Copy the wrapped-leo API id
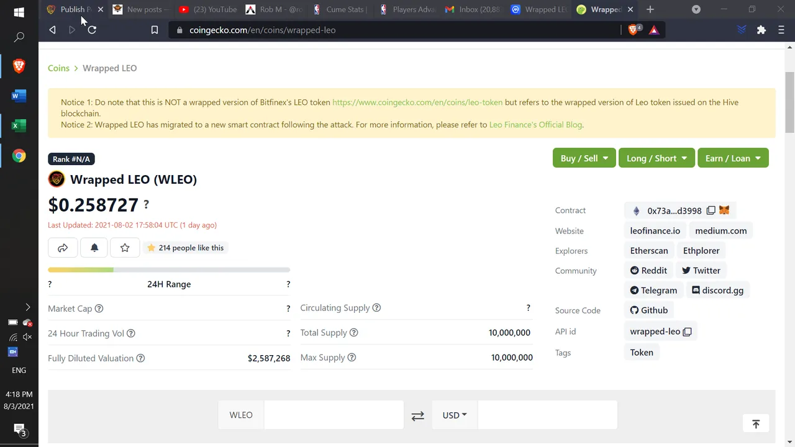795x447 pixels. (687, 332)
